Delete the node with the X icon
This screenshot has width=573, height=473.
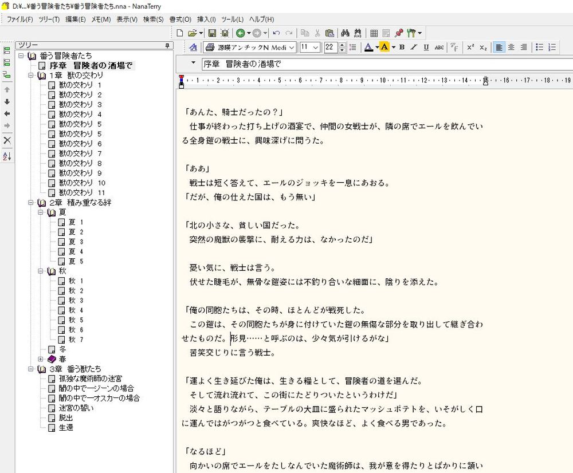click(7, 140)
